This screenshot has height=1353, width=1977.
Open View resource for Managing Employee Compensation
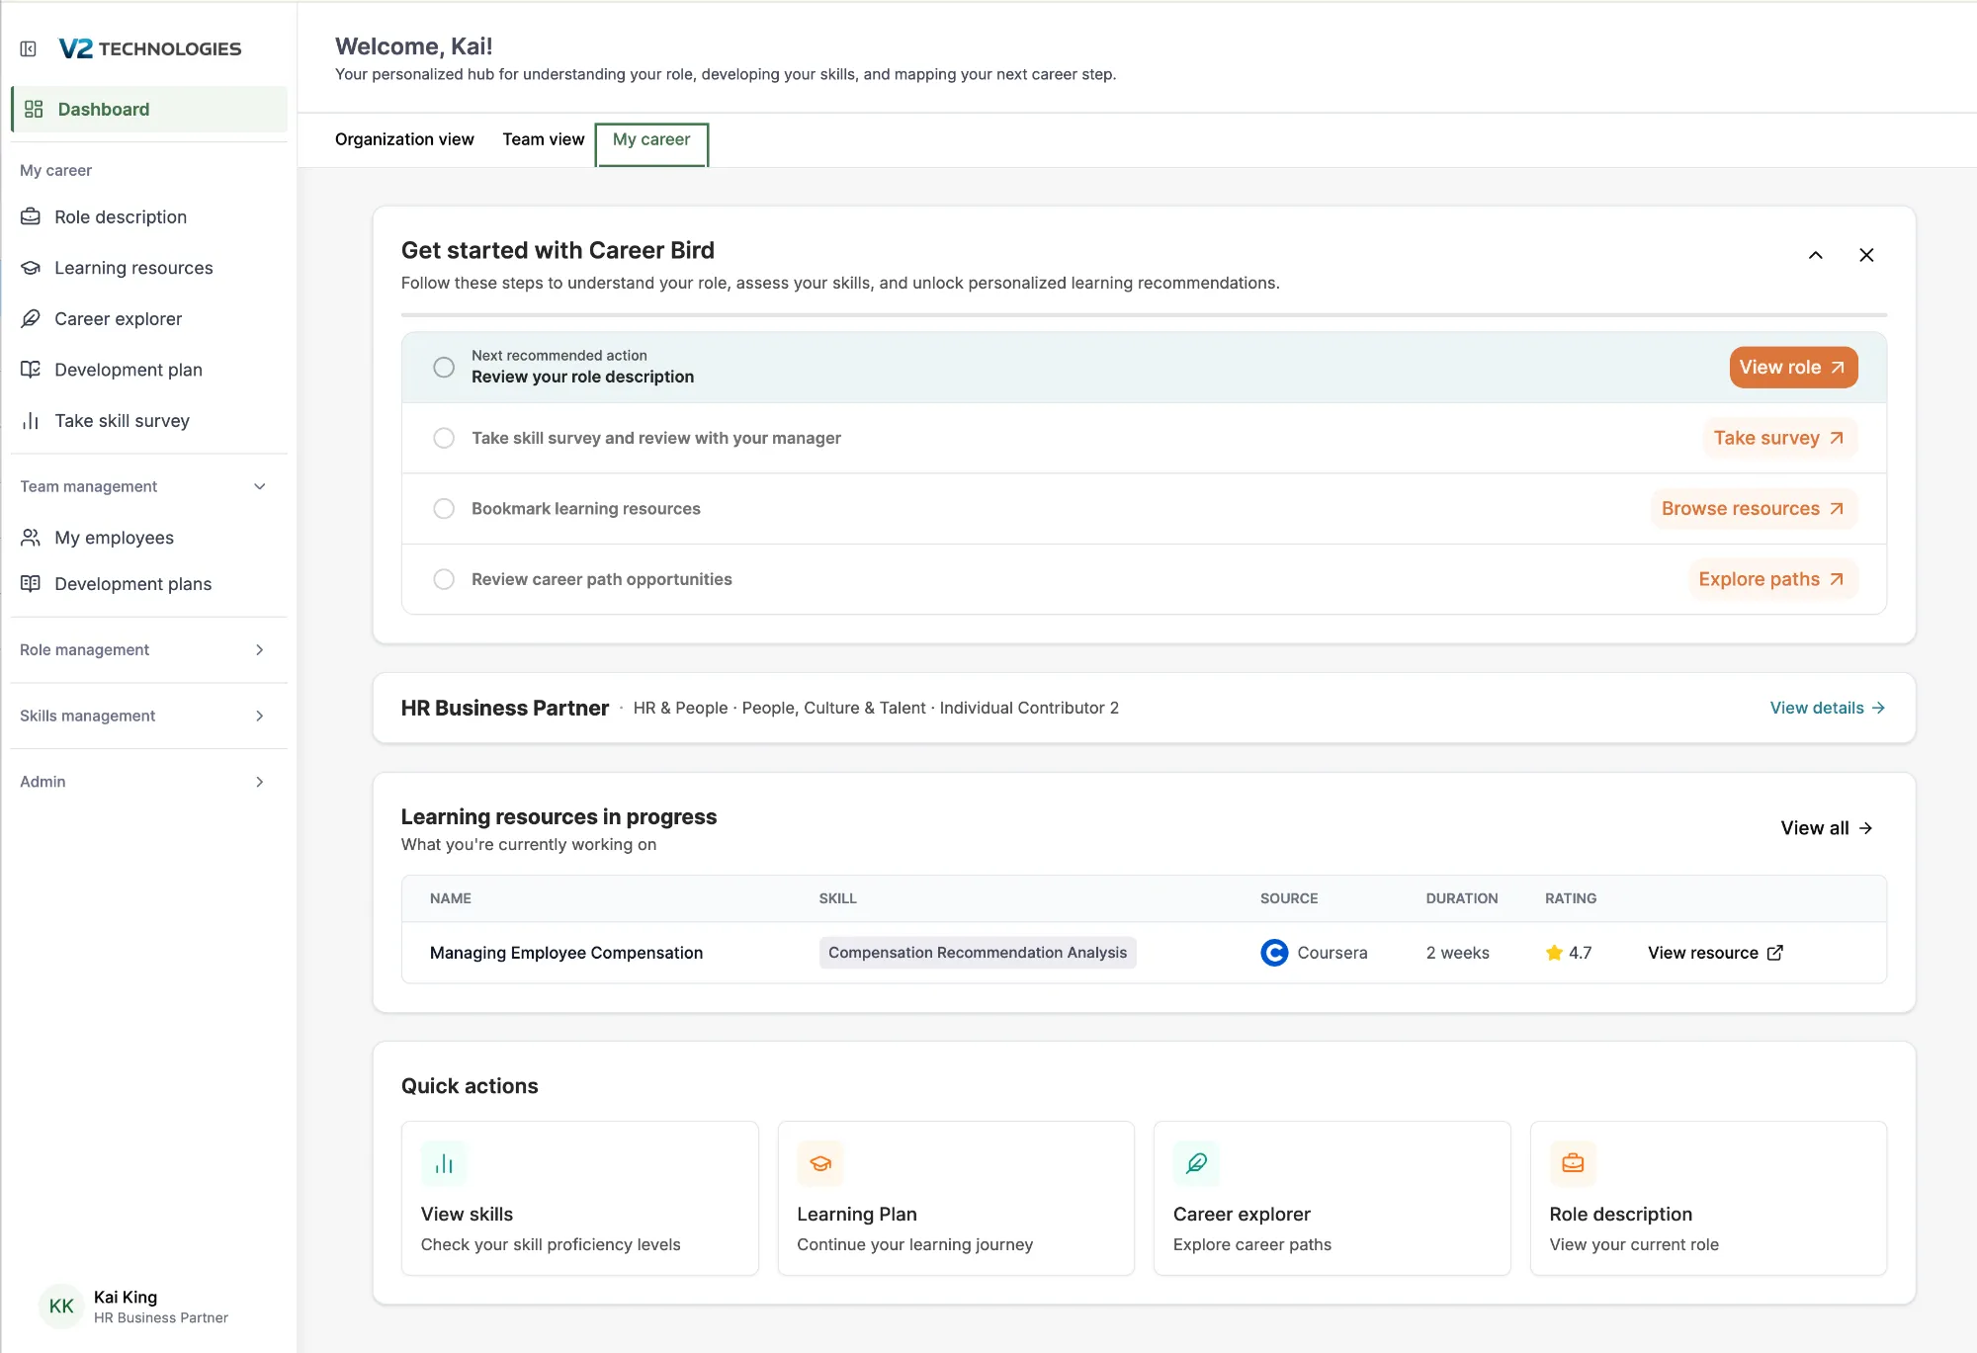click(1715, 953)
